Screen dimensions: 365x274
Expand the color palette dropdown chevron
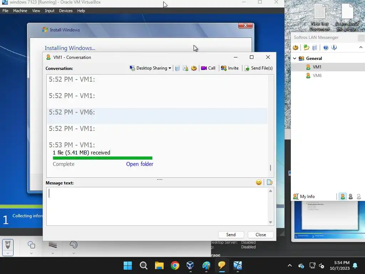click(73, 253)
